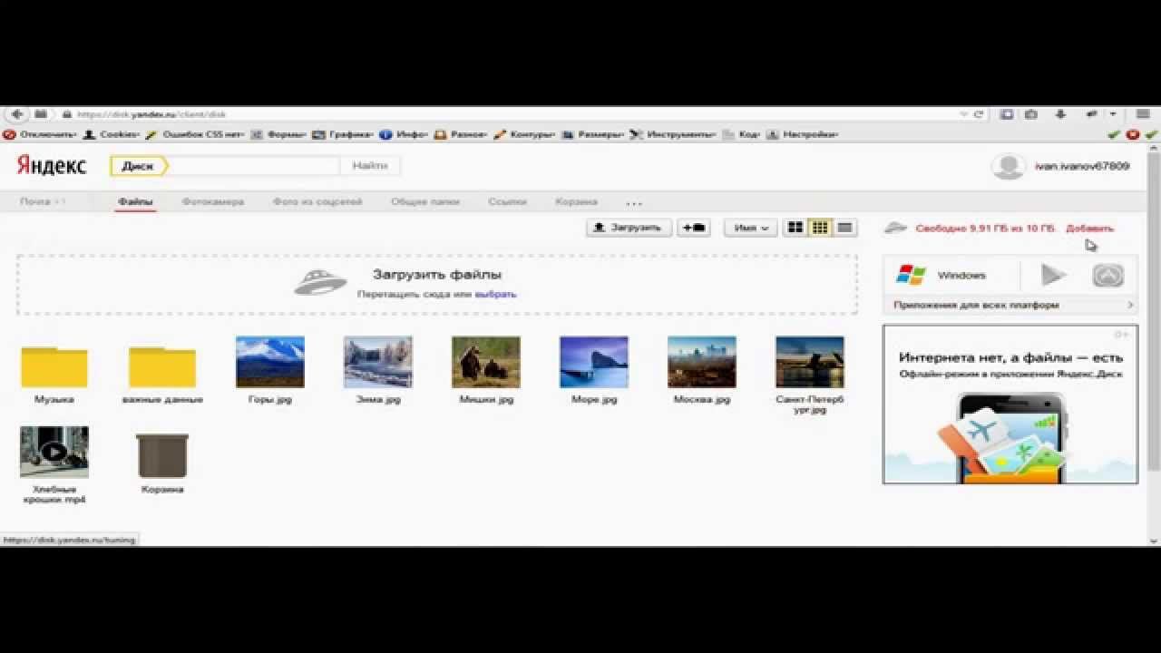Image resolution: width=1161 pixels, height=653 pixels.
Task: Open the Настройки developer toolbar menu
Action: coord(802,134)
